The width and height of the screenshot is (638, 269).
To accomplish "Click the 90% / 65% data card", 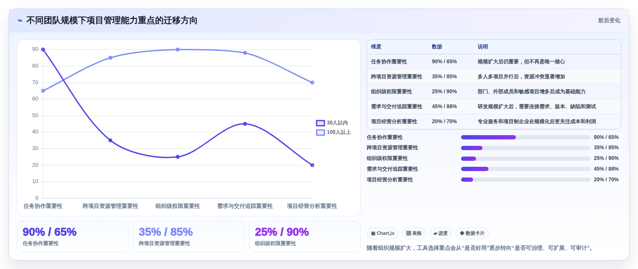I will (72, 236).
